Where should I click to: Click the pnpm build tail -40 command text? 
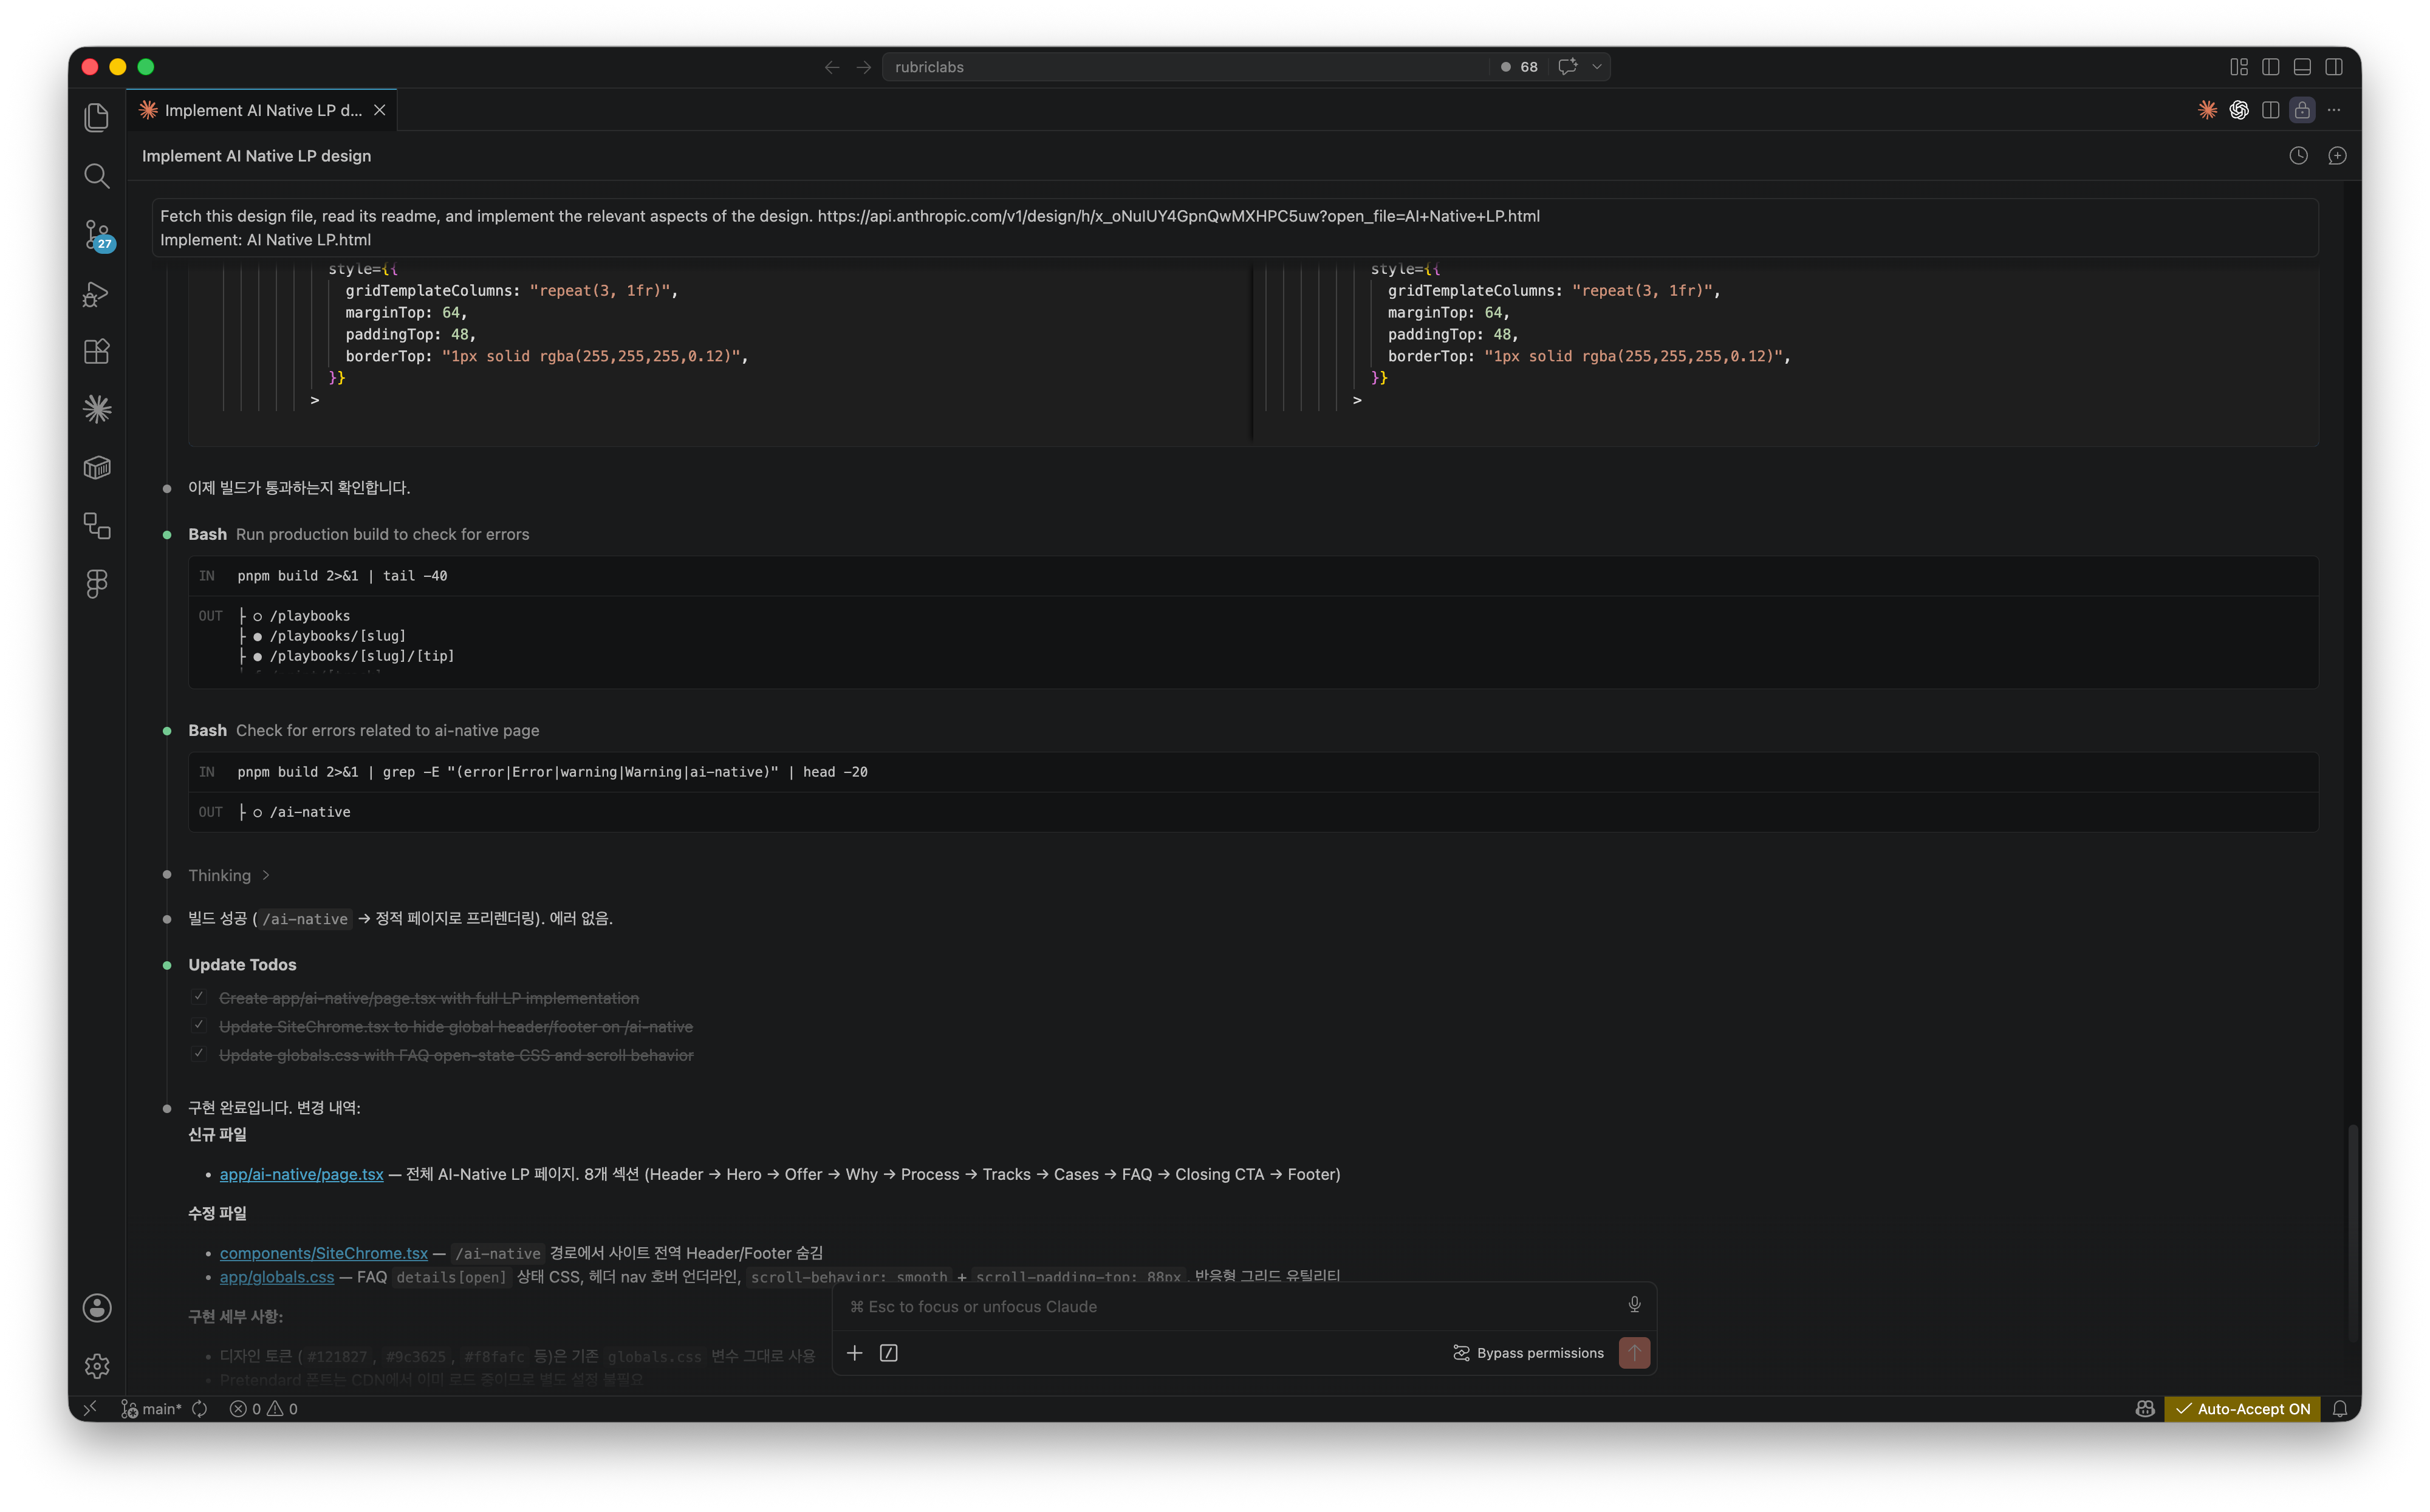tap(342, 576)
